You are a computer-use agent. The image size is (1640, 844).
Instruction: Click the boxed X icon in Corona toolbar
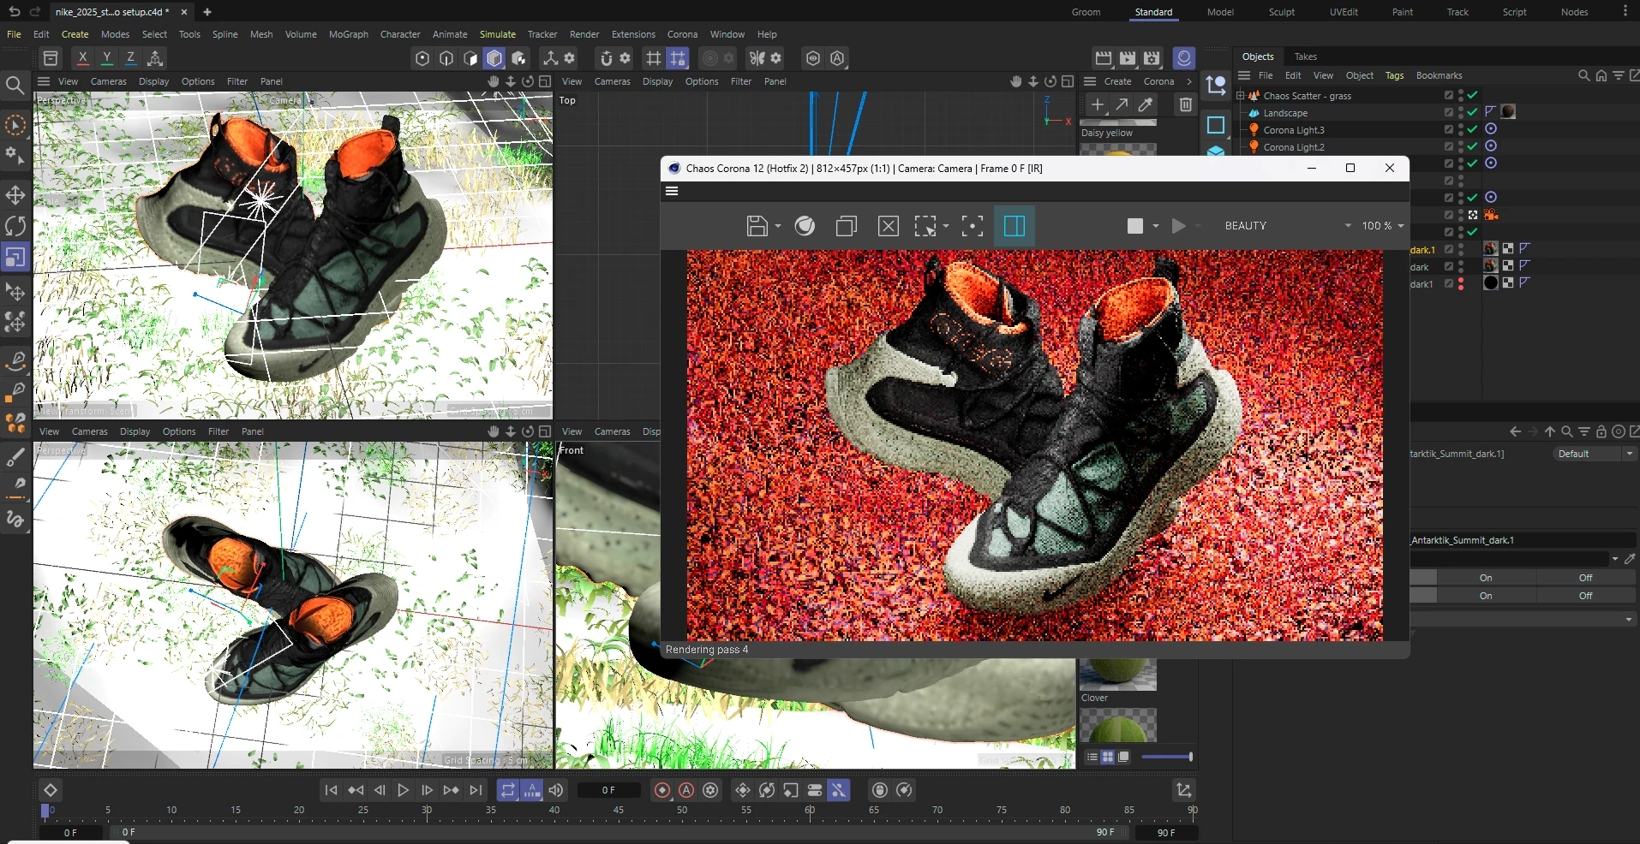(889, 226)
